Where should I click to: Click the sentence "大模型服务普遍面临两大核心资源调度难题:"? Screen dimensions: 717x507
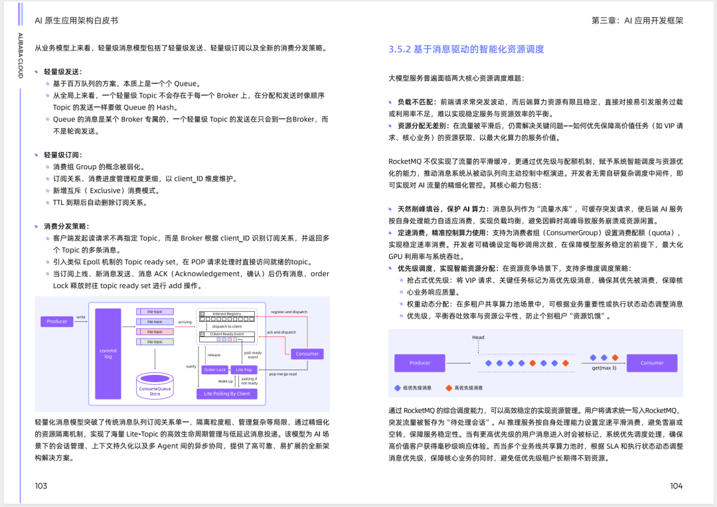click(x=456, y=78)
